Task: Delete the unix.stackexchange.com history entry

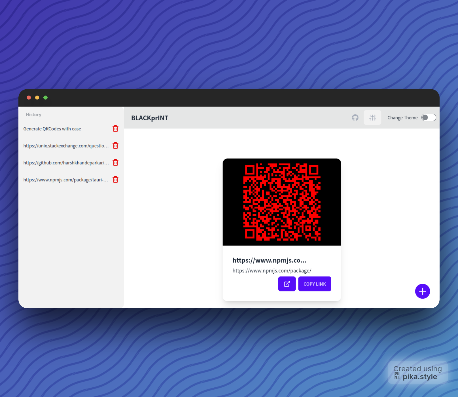Action: click(x=115, y=146)
